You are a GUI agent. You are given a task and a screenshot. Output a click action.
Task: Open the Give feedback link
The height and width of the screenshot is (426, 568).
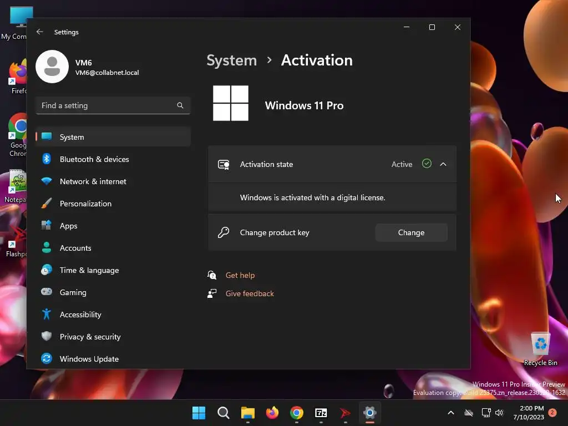pos(250,293)
